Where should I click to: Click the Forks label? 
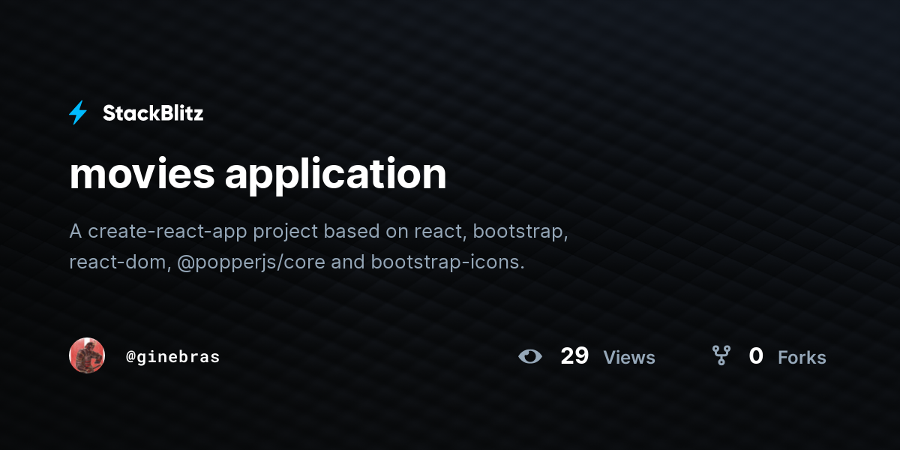pos(802,358)
